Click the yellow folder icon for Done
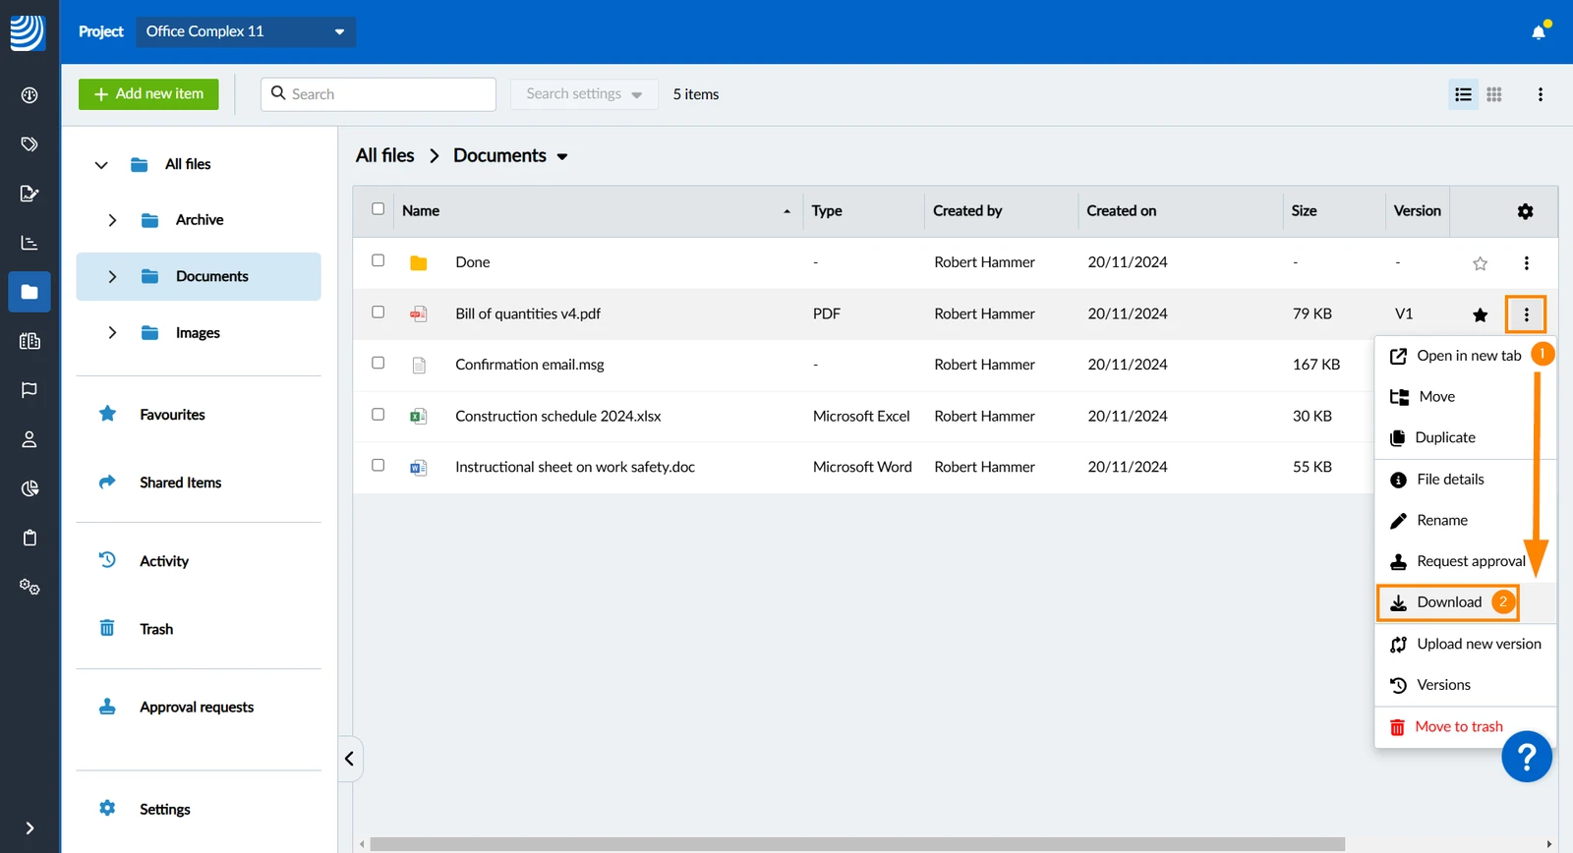Screen dimensions: 1573x853 [419, 262]
